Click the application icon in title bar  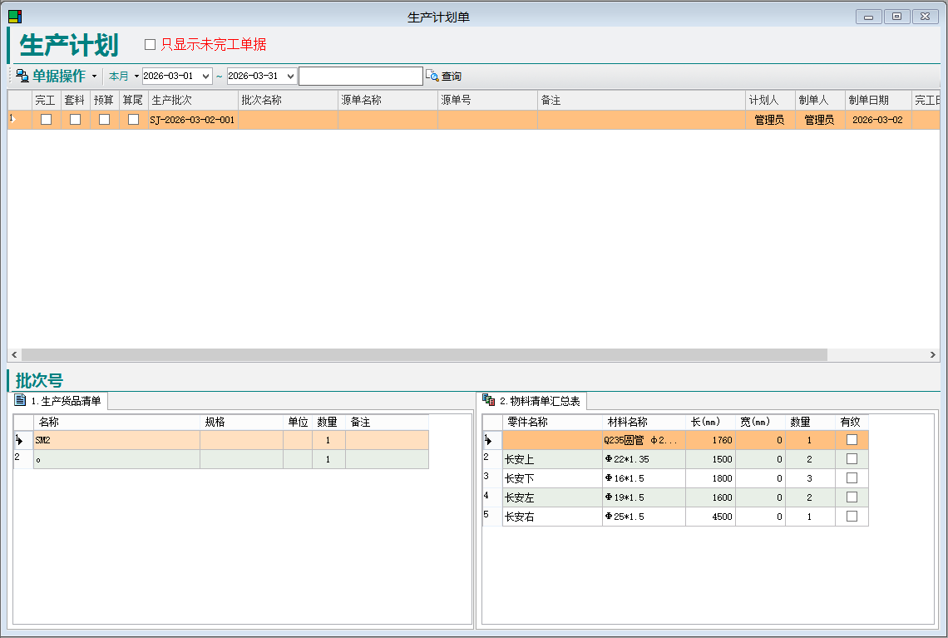[x=15, y=17]
